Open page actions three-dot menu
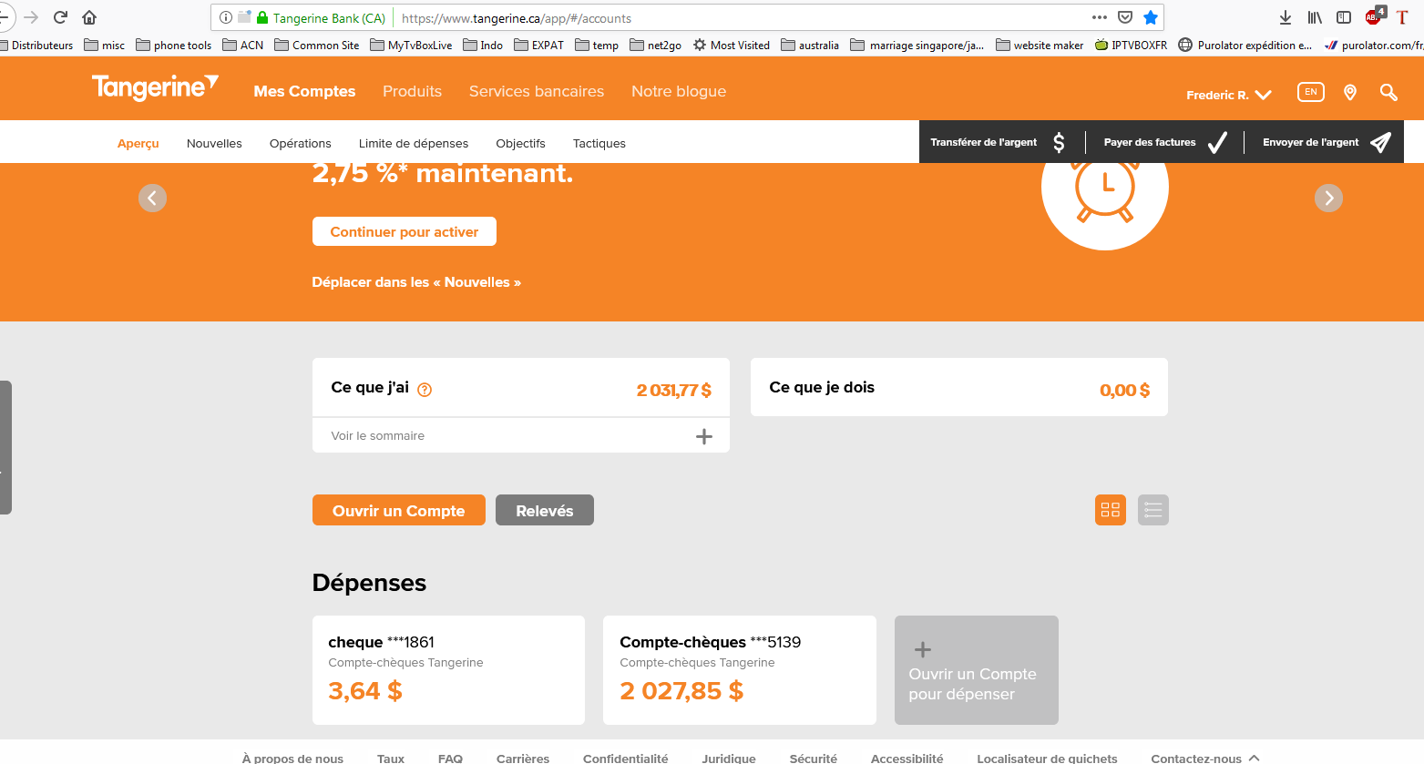 [1100, 17]
